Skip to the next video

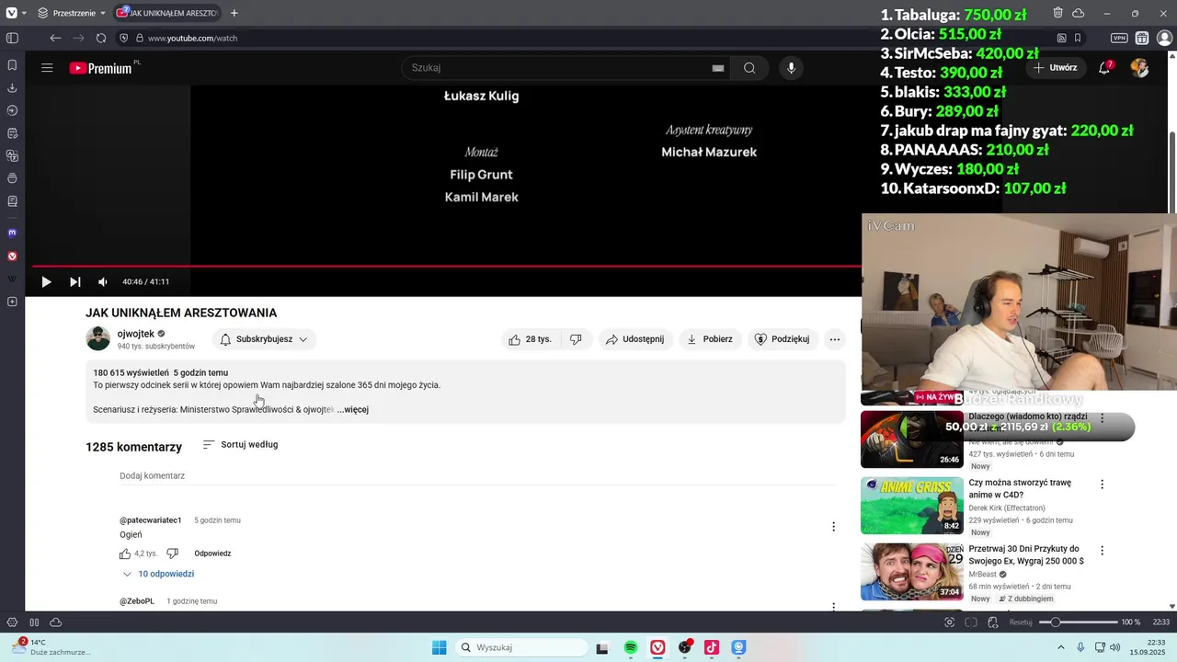pyautogui.click(x=75, y=282)
